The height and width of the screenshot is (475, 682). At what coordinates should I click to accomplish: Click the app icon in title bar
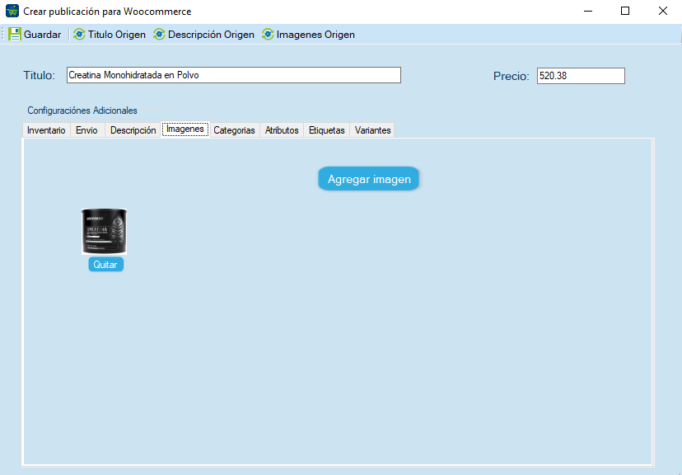tap(12, 11)
